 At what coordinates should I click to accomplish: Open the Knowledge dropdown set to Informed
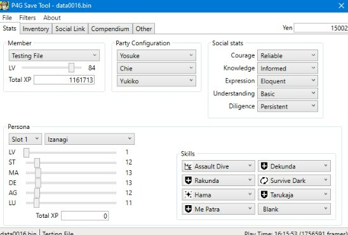(x=288, y=68)
